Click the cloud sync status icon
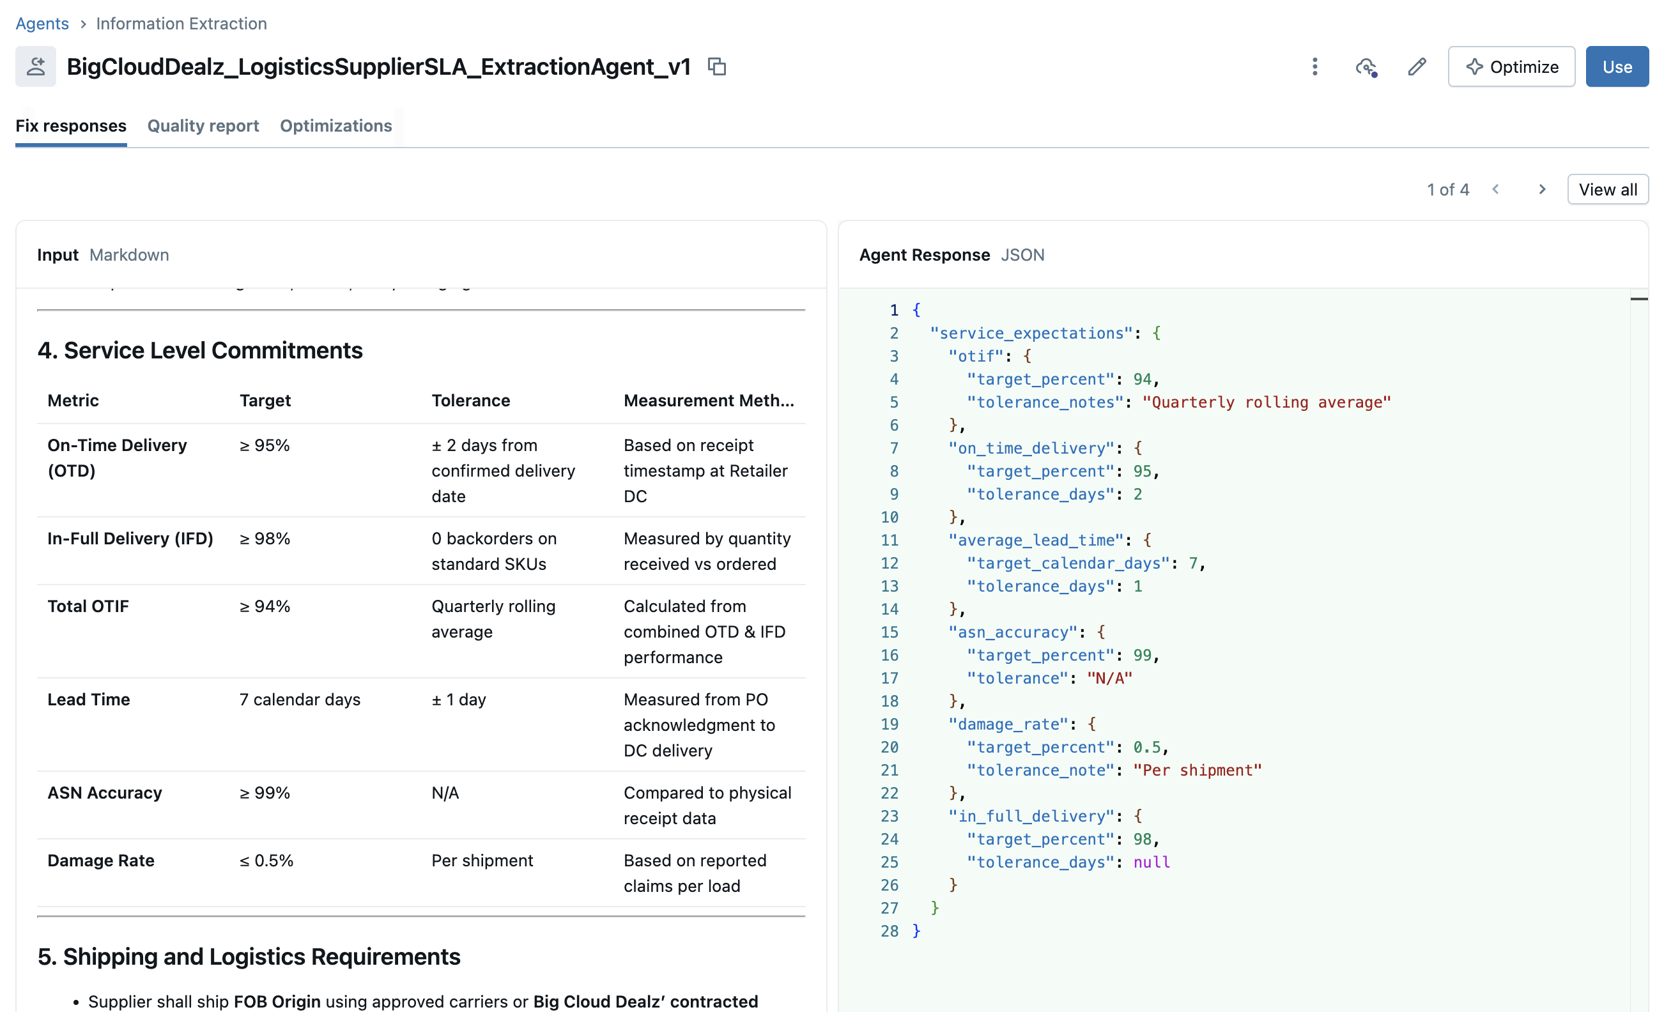This screenshot has height=1012, width=1664. (1366, 66)
